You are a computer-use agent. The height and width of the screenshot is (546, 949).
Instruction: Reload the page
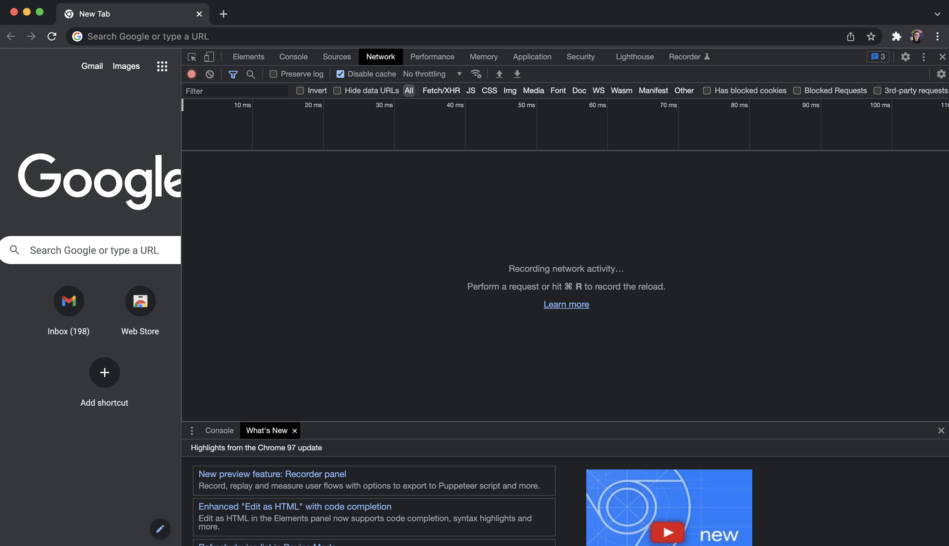click(x=52, y=36)
